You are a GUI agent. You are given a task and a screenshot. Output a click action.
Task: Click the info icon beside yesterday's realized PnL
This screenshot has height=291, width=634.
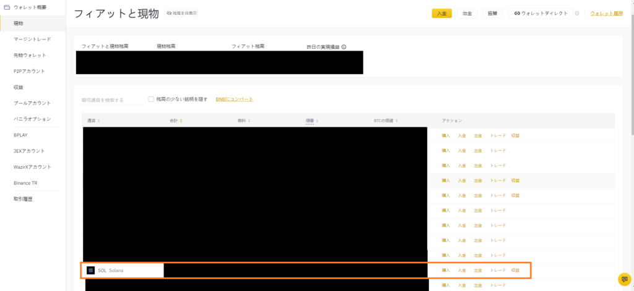pos(344,46)
